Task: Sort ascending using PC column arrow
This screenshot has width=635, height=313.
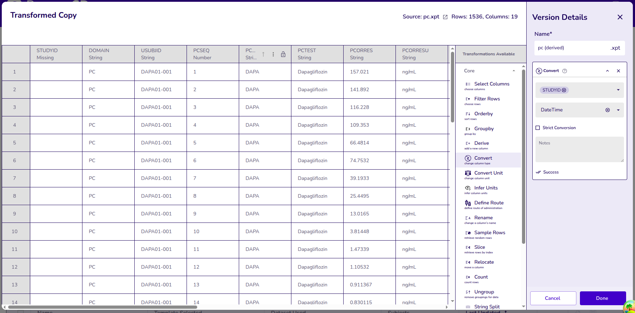Action: (x=263, y=54)
